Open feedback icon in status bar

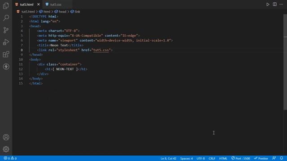point(274,158)
